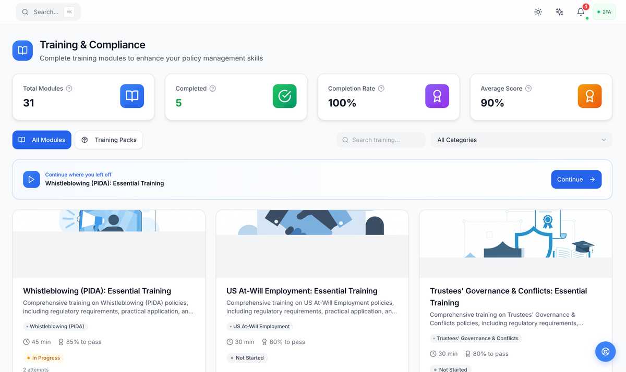Enable dark mode with the sun icon
626x372 pixels.
[538, 11]
